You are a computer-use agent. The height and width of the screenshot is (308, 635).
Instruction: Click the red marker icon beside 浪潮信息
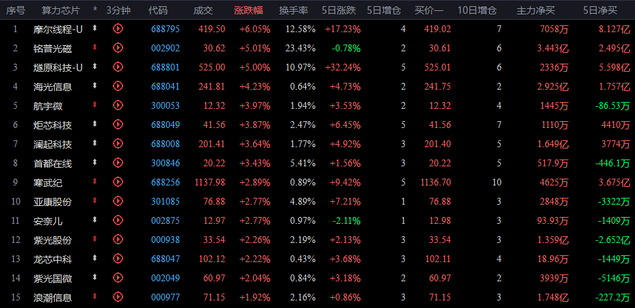95,297
